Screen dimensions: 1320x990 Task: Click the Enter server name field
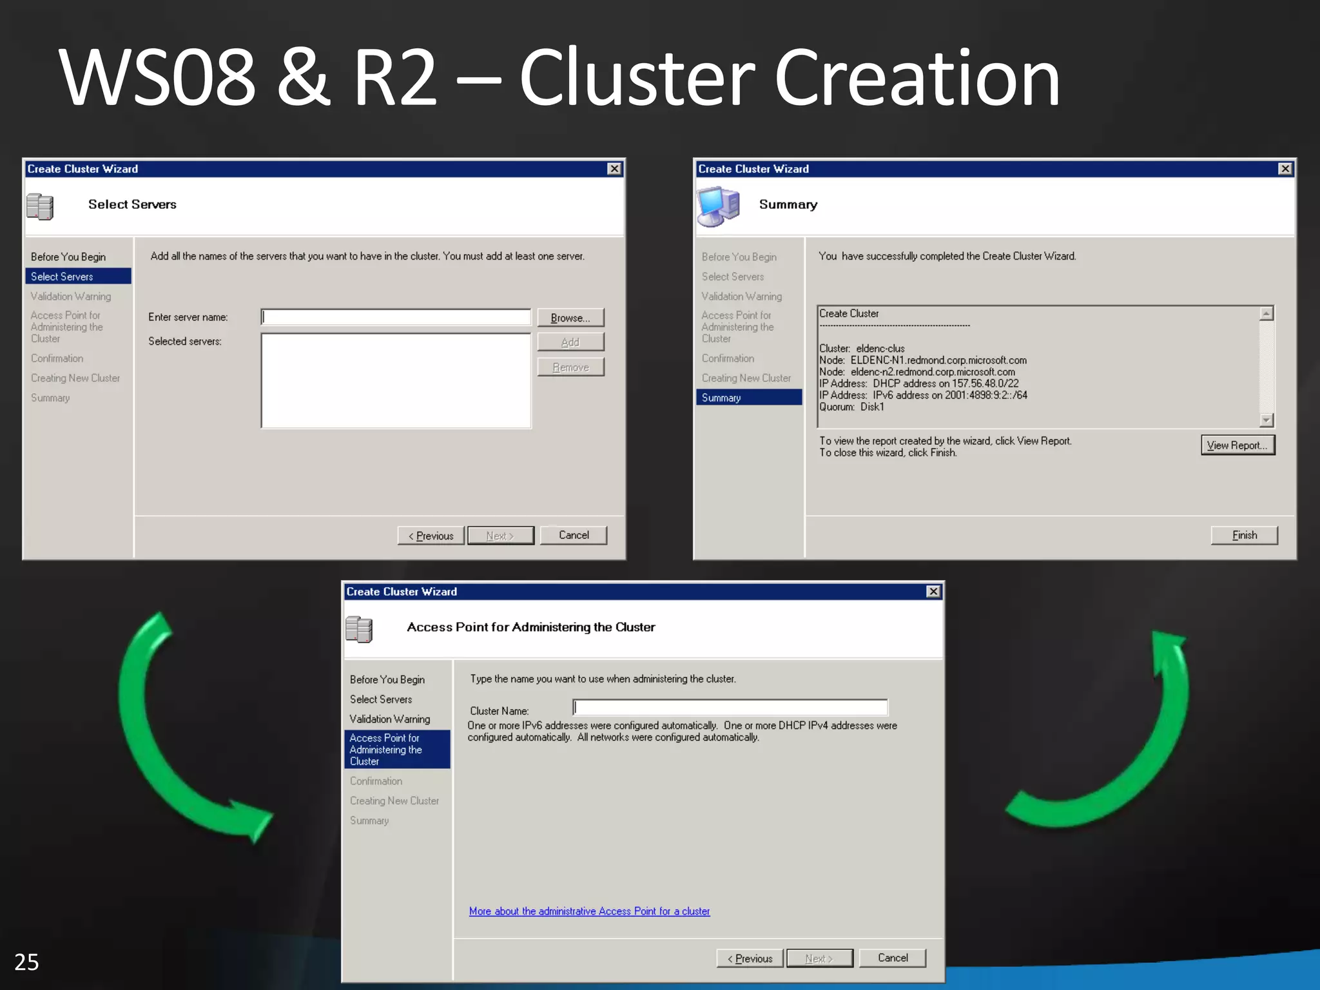(x=396, y=317)
